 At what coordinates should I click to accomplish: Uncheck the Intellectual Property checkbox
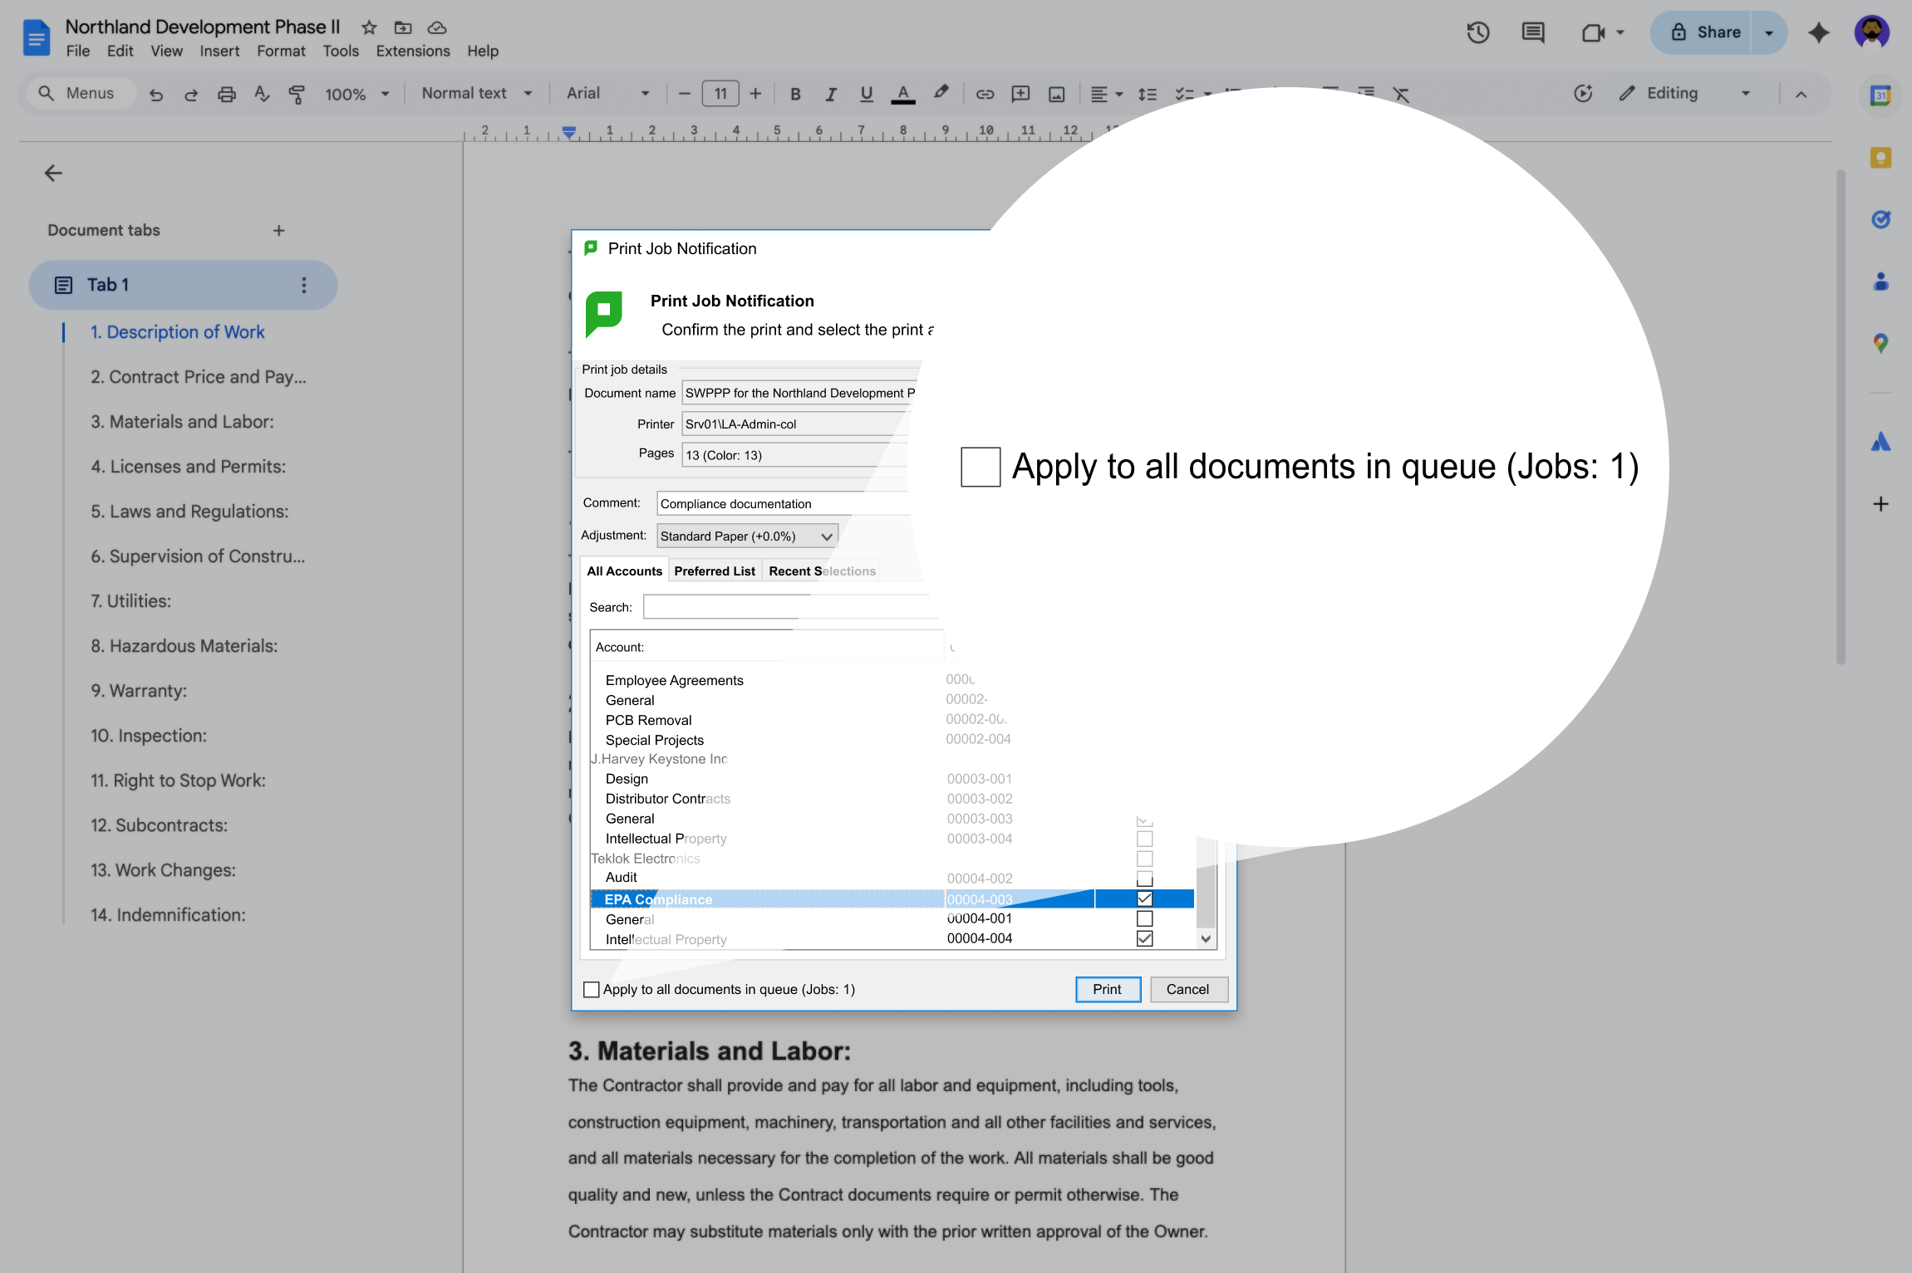1144,938
